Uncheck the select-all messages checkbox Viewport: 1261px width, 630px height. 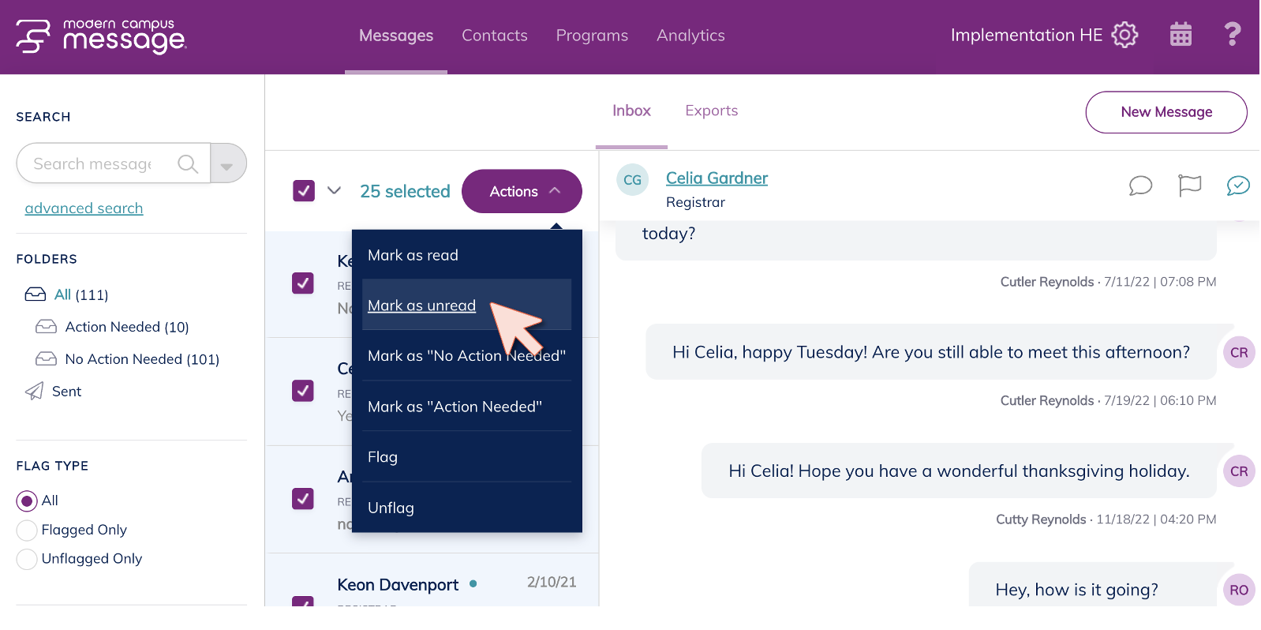click(304, 191)
